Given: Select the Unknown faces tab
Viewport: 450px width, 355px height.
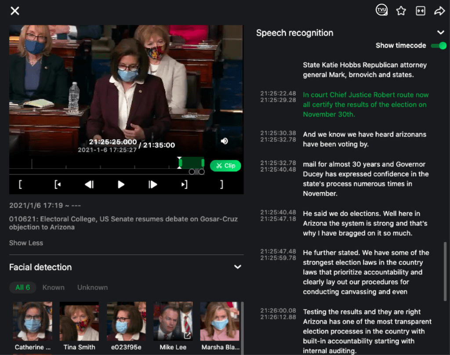Looking at the screenshot, I should (x=92, y=287).
